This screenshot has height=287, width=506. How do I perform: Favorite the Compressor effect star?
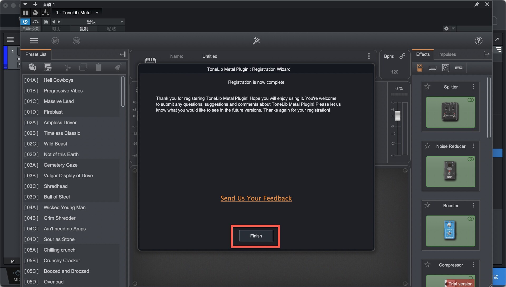(427, 264)
